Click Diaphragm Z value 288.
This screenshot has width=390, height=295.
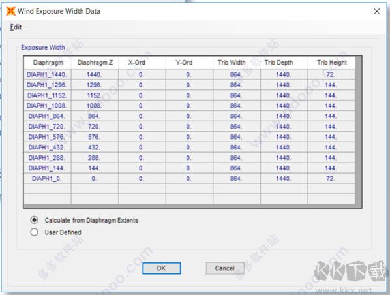[x=95, y=158]
